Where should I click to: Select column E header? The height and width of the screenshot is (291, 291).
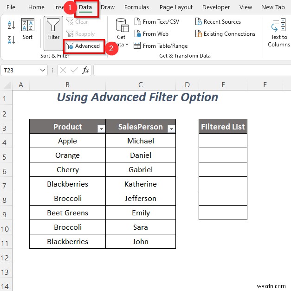click(x=223, y=85)
